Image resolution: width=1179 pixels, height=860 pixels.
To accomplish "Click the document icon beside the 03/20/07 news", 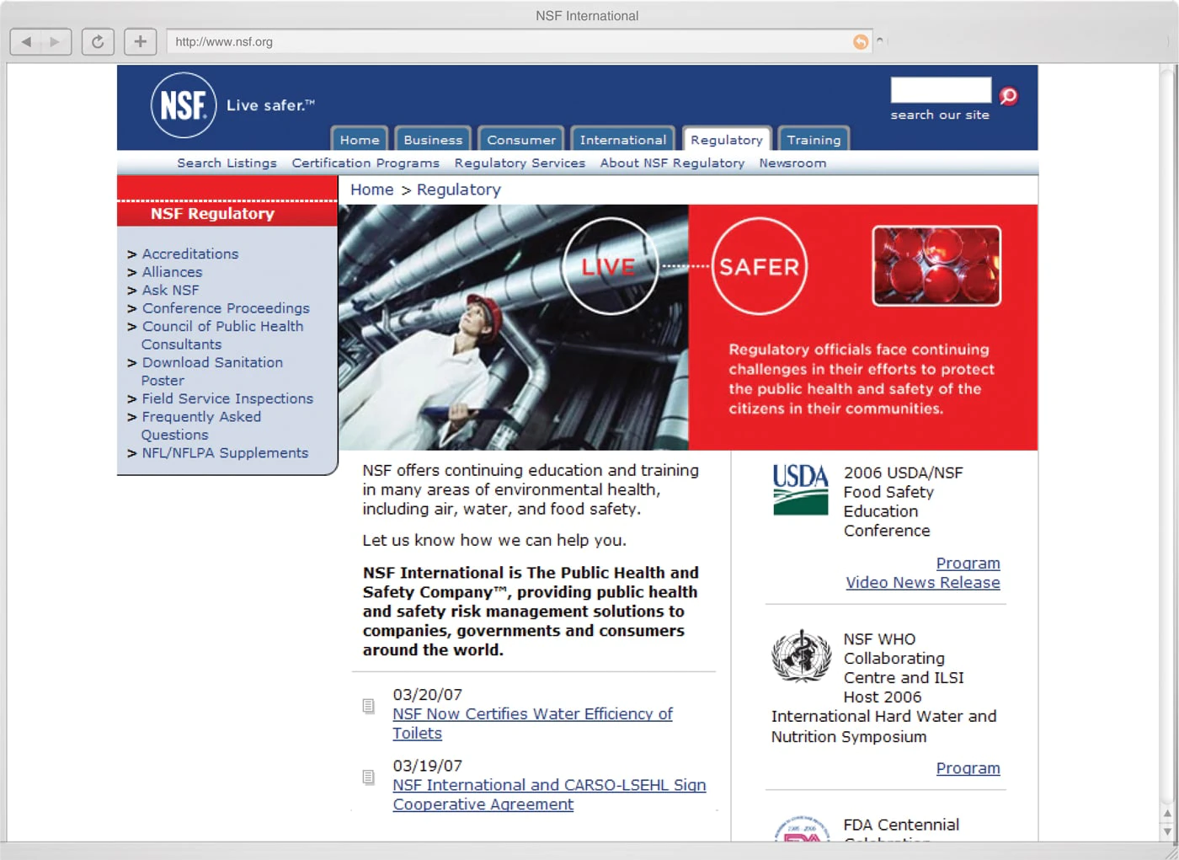I will tap(368, 706).
